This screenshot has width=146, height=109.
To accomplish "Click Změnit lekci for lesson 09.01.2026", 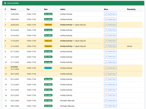I will [x=110, y=106].
